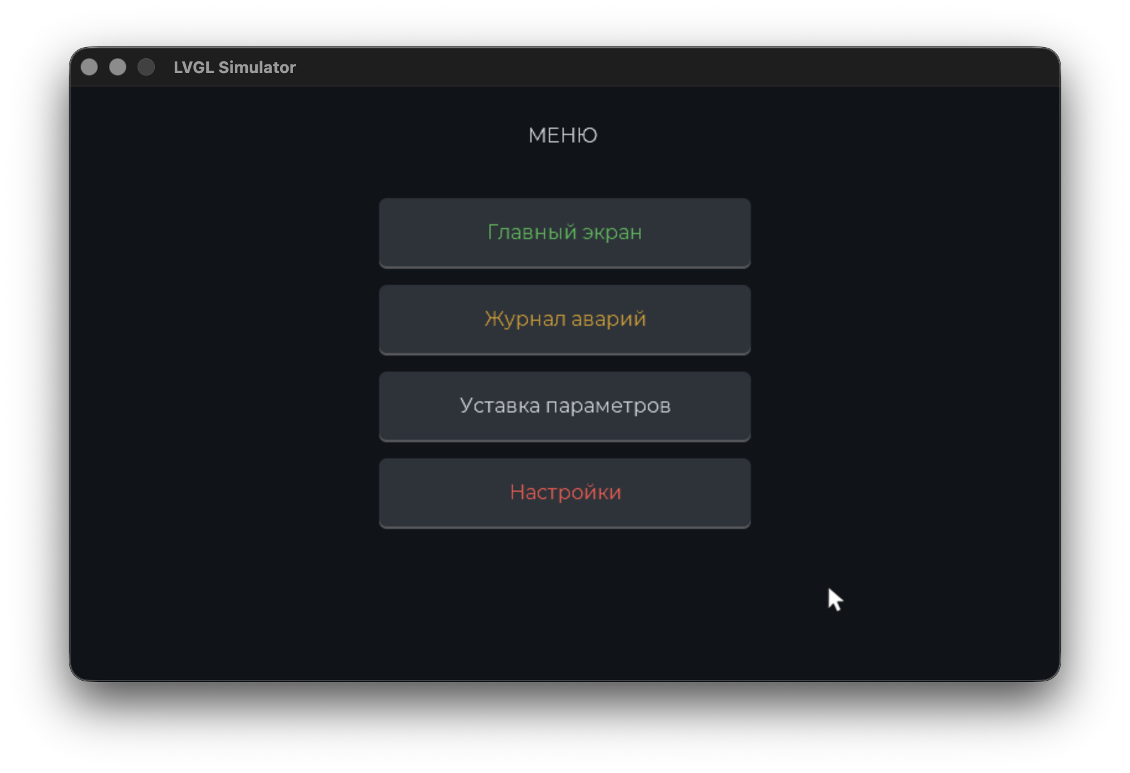Open the Журнал аварий log
The image size is (1130, 773).
point(564,319)
